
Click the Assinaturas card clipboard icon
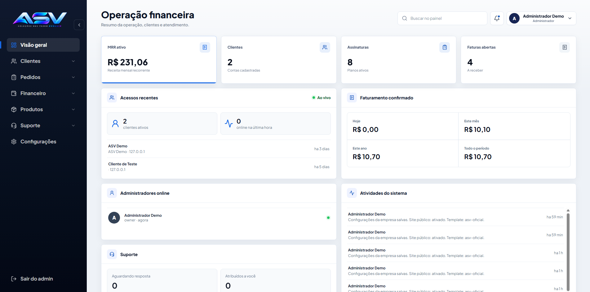click(x=445, y=47)
